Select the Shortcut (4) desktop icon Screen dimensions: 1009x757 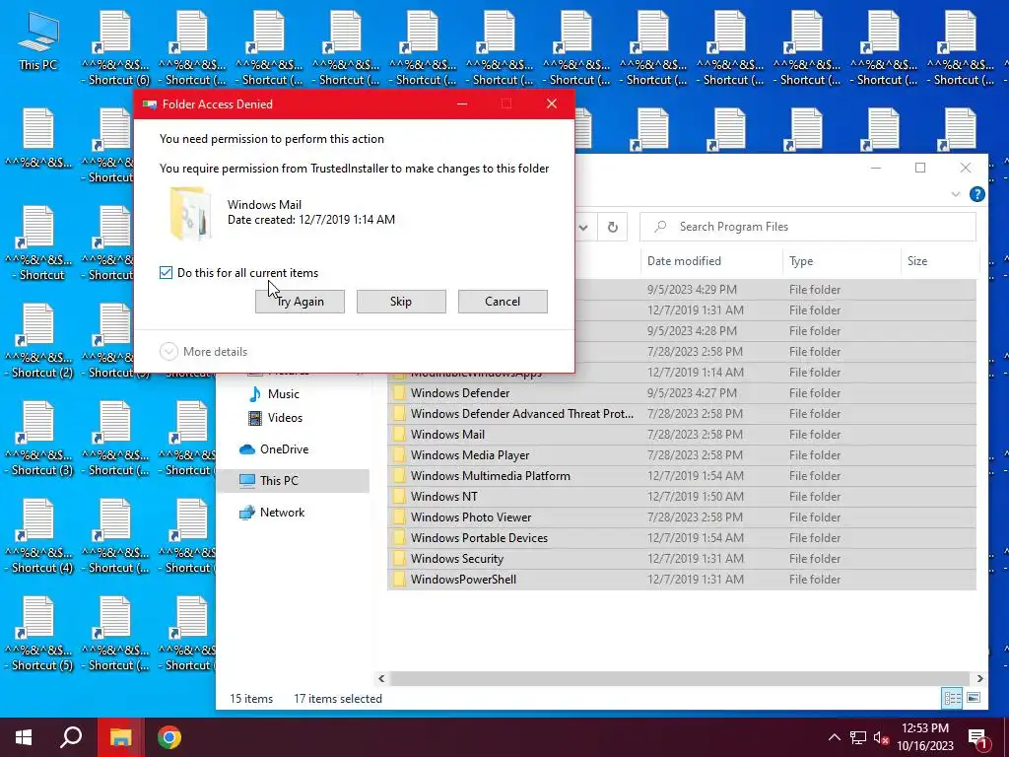38,536
